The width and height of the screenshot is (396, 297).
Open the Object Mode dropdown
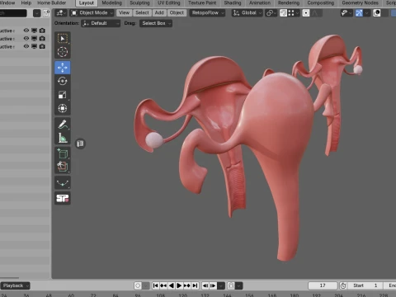pyautogui.click(x=92, y=13)
